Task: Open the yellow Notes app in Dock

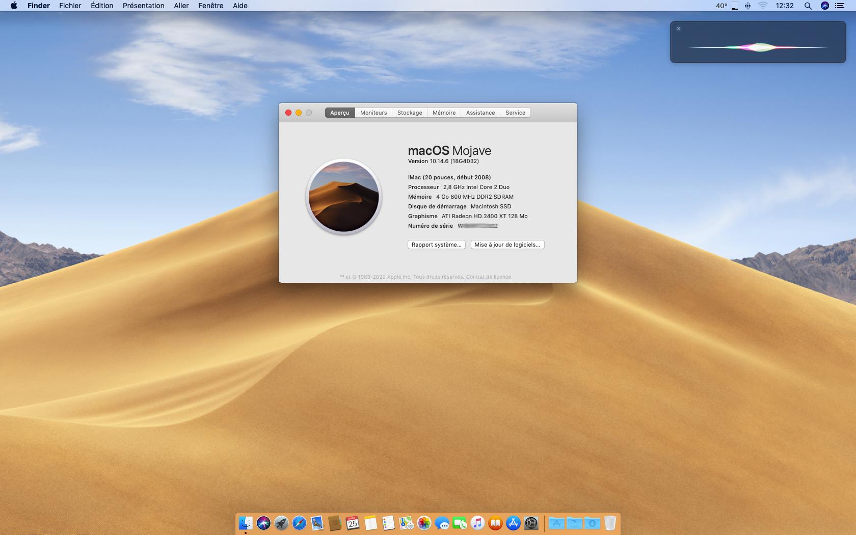Action: 370,523
